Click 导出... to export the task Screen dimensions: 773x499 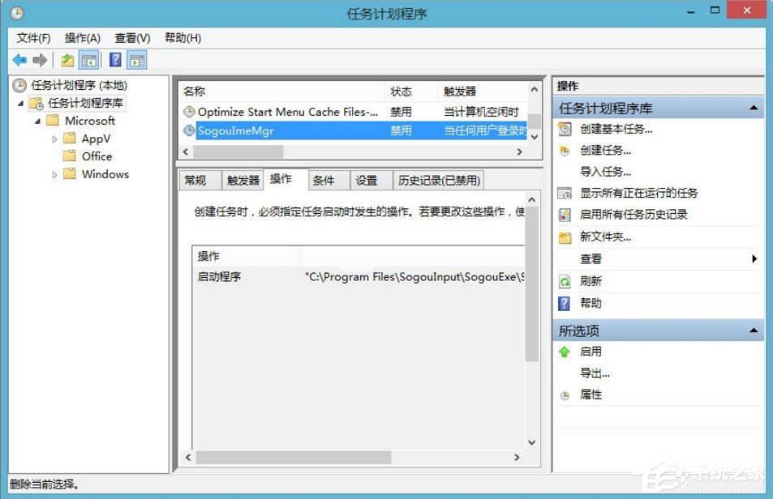tap(590, 373)
